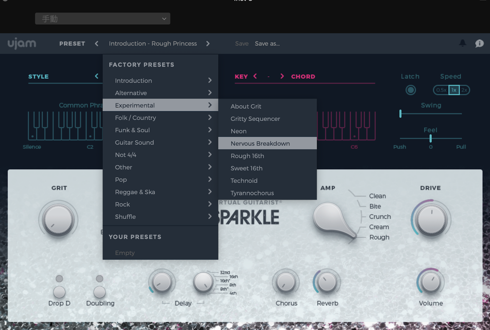Expand the Reggae & Ska category
This screenshot has width=490, height=330.
tap(160, 192)
